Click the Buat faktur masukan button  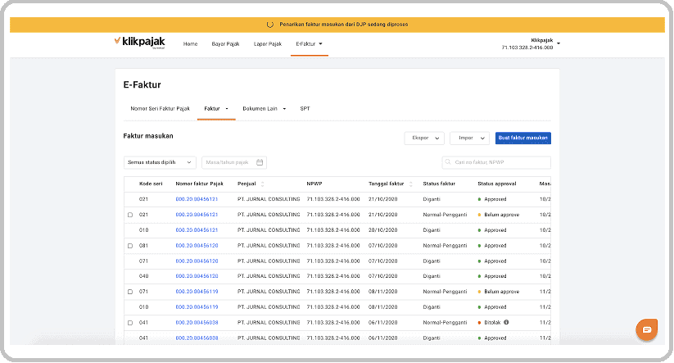coord(523,138)
